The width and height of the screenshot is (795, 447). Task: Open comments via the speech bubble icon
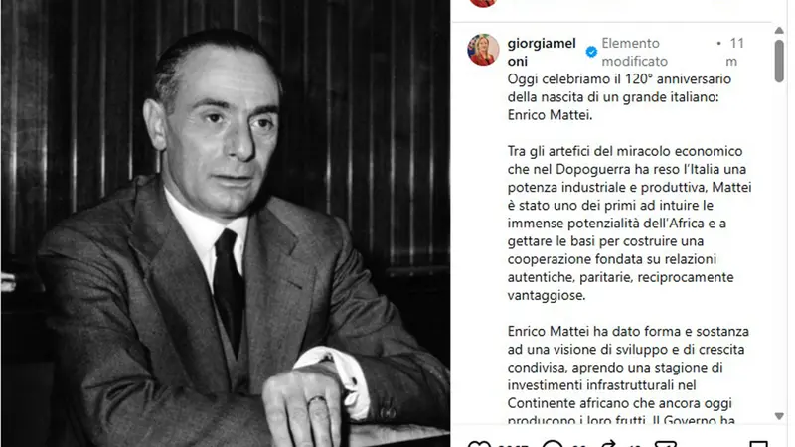coord(553,444)
